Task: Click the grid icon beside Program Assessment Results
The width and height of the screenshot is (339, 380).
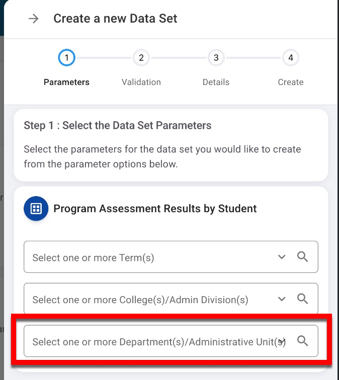Action: [x=36, y=209]
